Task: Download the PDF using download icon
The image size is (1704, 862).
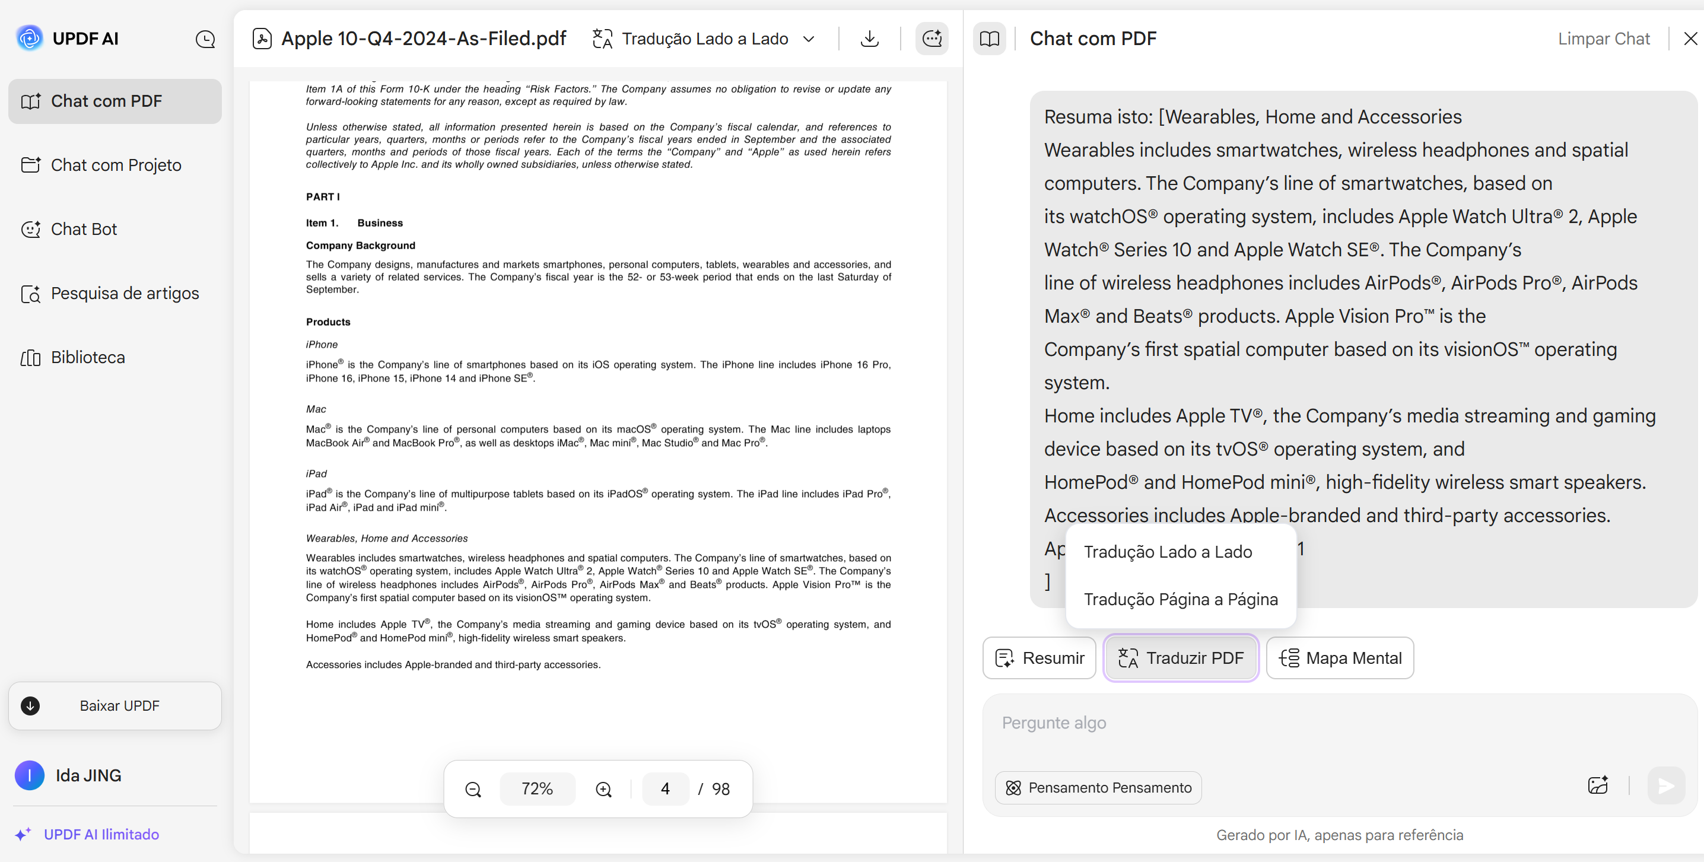Action: tap(870, 39)
